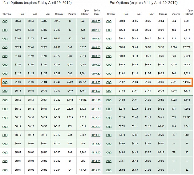Viewport: 194px width, 175px height.
Task: Open the $108.50 strike price link
Action: [x=96, y=56]
